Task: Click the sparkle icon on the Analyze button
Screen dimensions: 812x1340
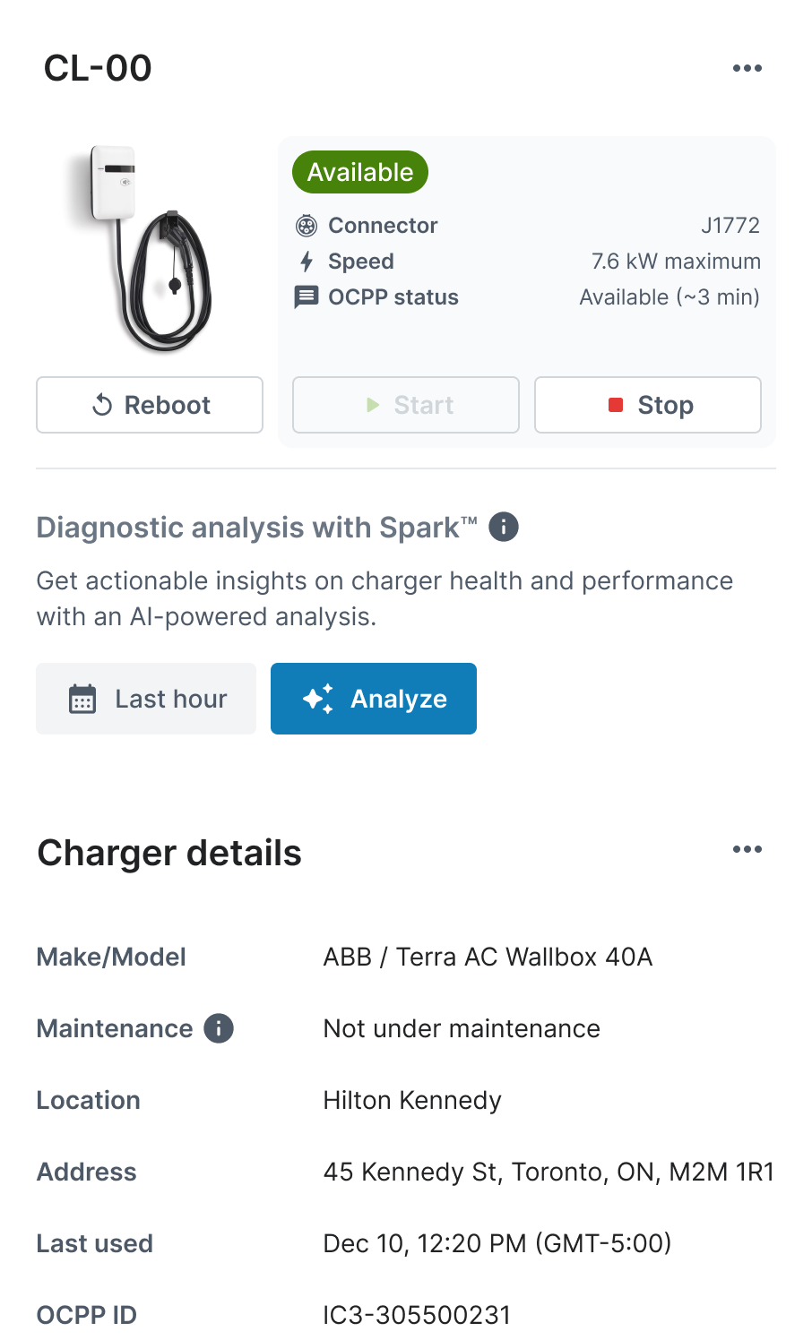Action: click(x=318, y=699)
